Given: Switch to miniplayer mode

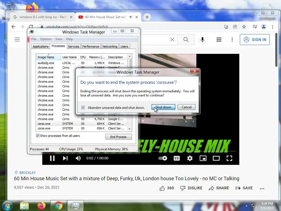Looking at the screenshot, I should click(x=203, y=158).
